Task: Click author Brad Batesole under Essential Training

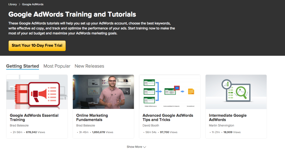Action: (x=19, y=125)
